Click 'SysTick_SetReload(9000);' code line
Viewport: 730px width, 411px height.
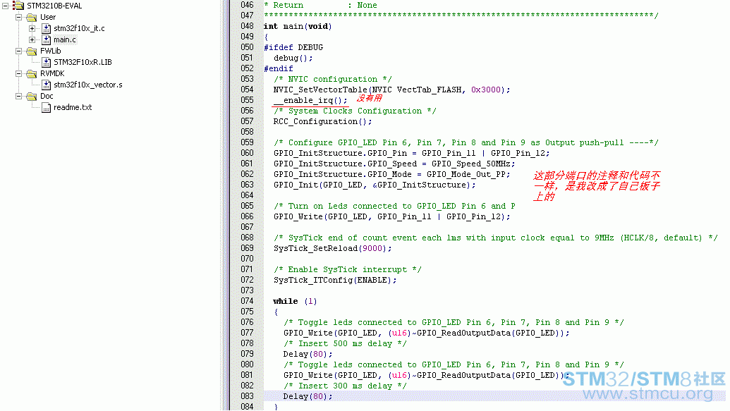click(x=333, y=249)
